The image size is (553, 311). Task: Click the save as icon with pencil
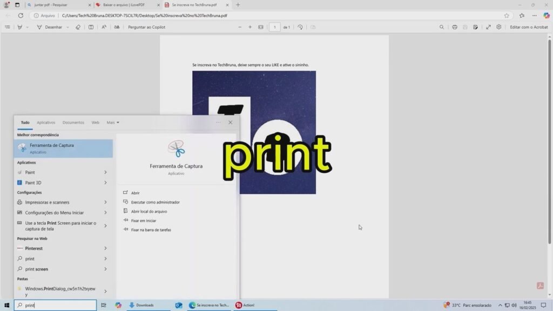475,27
